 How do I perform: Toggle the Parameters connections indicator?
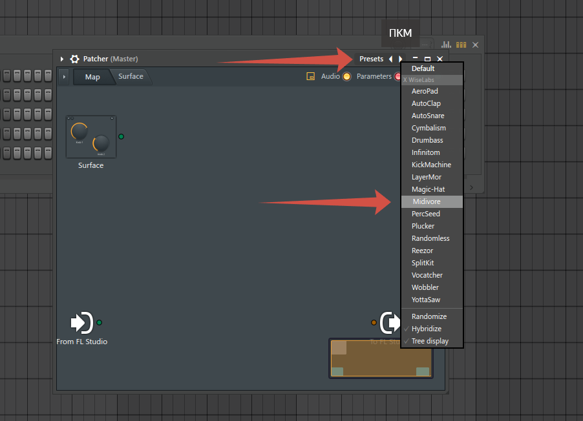(398, 77)
